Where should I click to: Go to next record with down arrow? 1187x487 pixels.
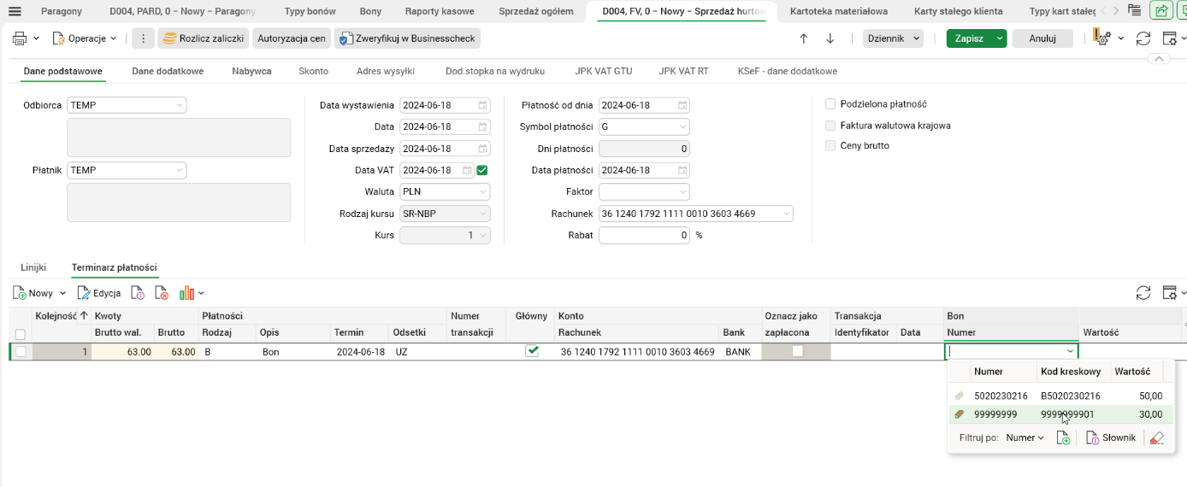click(x=830, y=38)
